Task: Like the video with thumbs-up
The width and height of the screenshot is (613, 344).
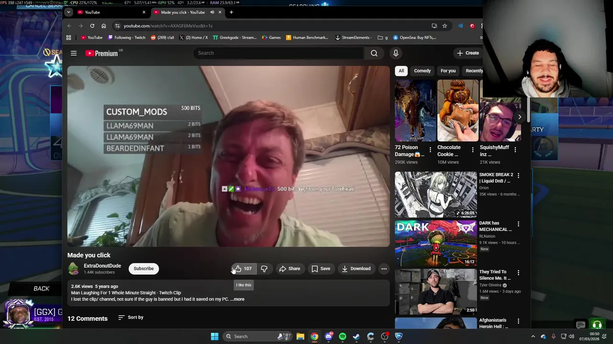Action: pyautogui.click(x=243, y=269)
